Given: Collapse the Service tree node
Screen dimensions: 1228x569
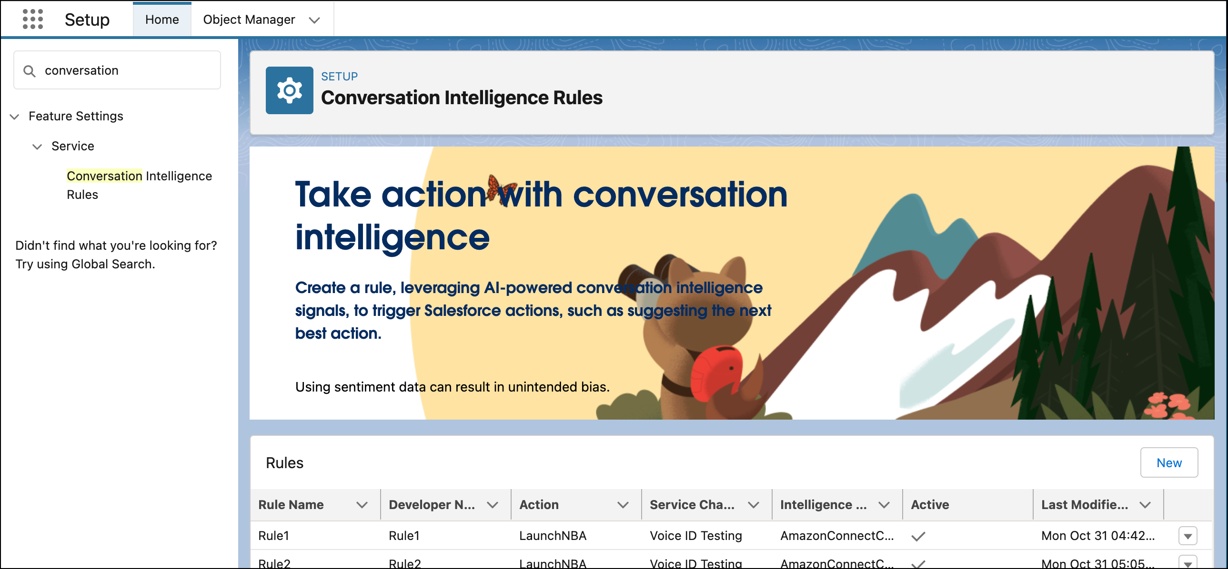Looking at the screenshot, I should pyautogui.click(x=37, y=147).
